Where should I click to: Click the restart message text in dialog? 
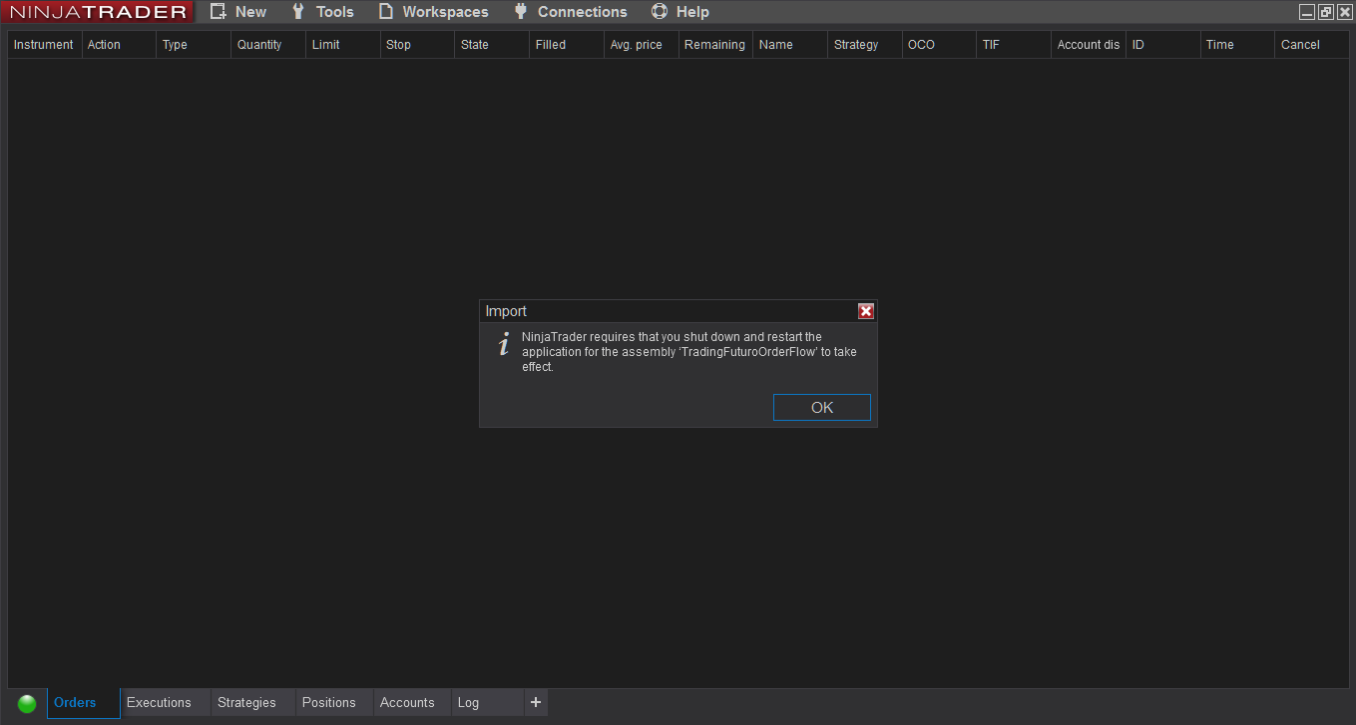(688, 352)
